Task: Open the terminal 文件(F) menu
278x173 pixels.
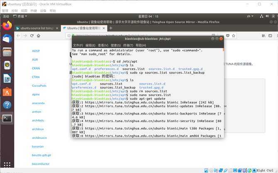Action: 78,45
